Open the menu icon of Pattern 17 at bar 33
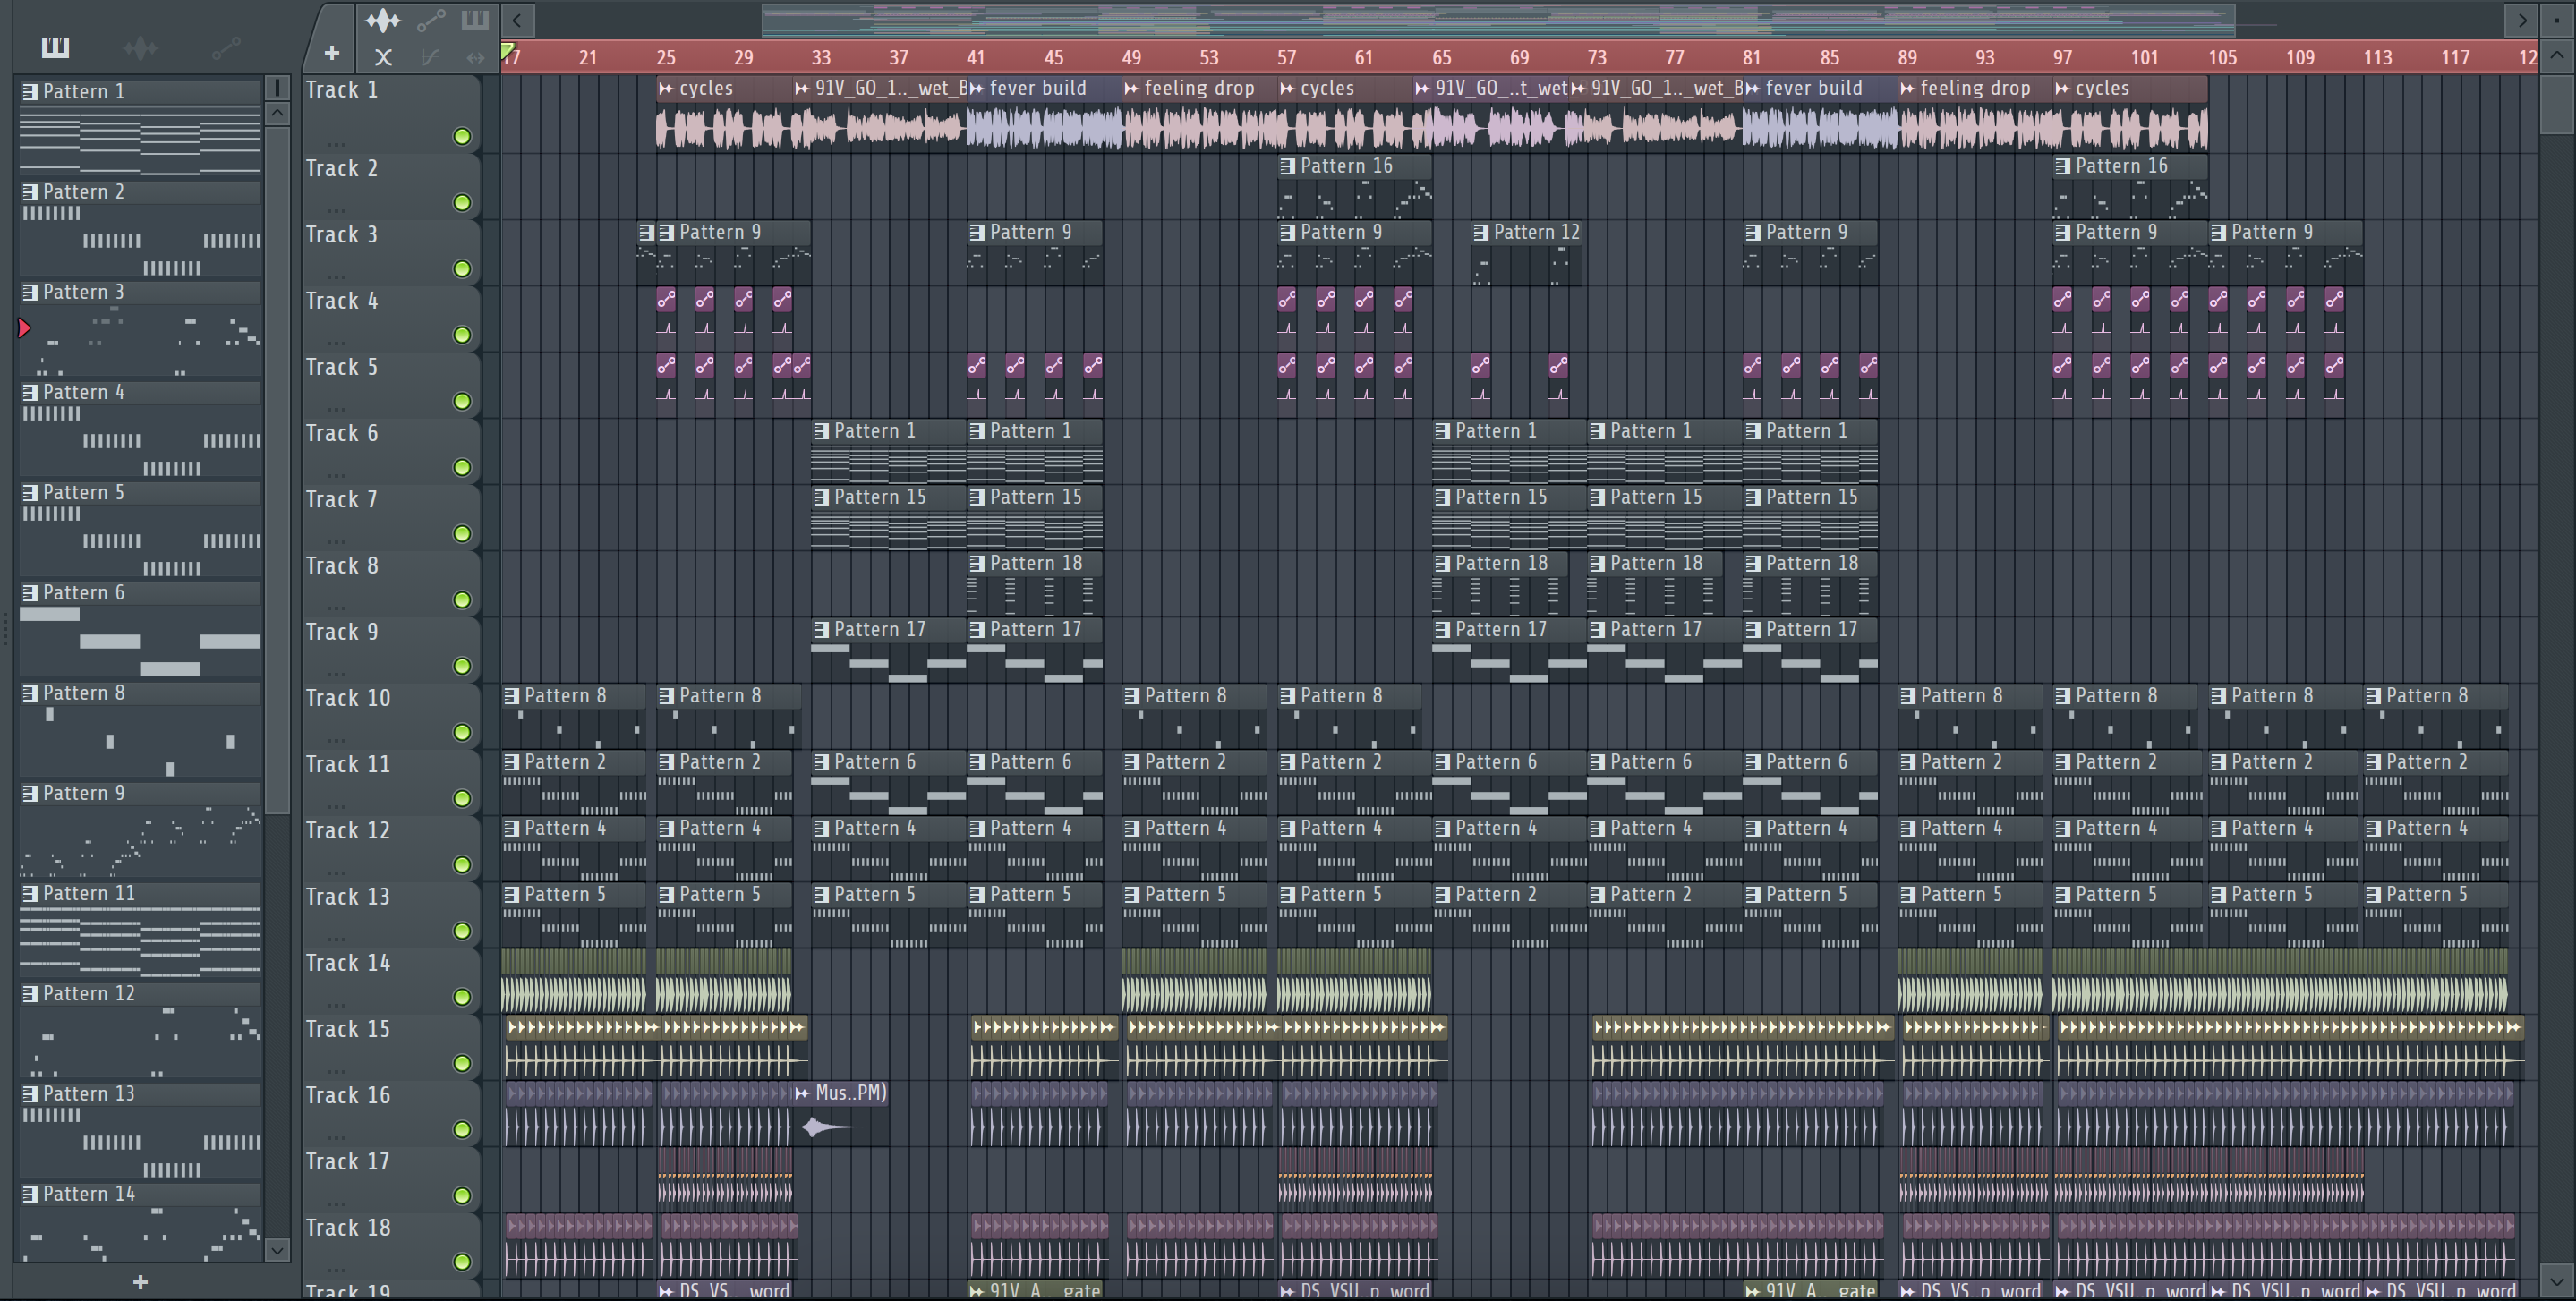Viewport: 2576px width, 1301px height. (822, 630)
